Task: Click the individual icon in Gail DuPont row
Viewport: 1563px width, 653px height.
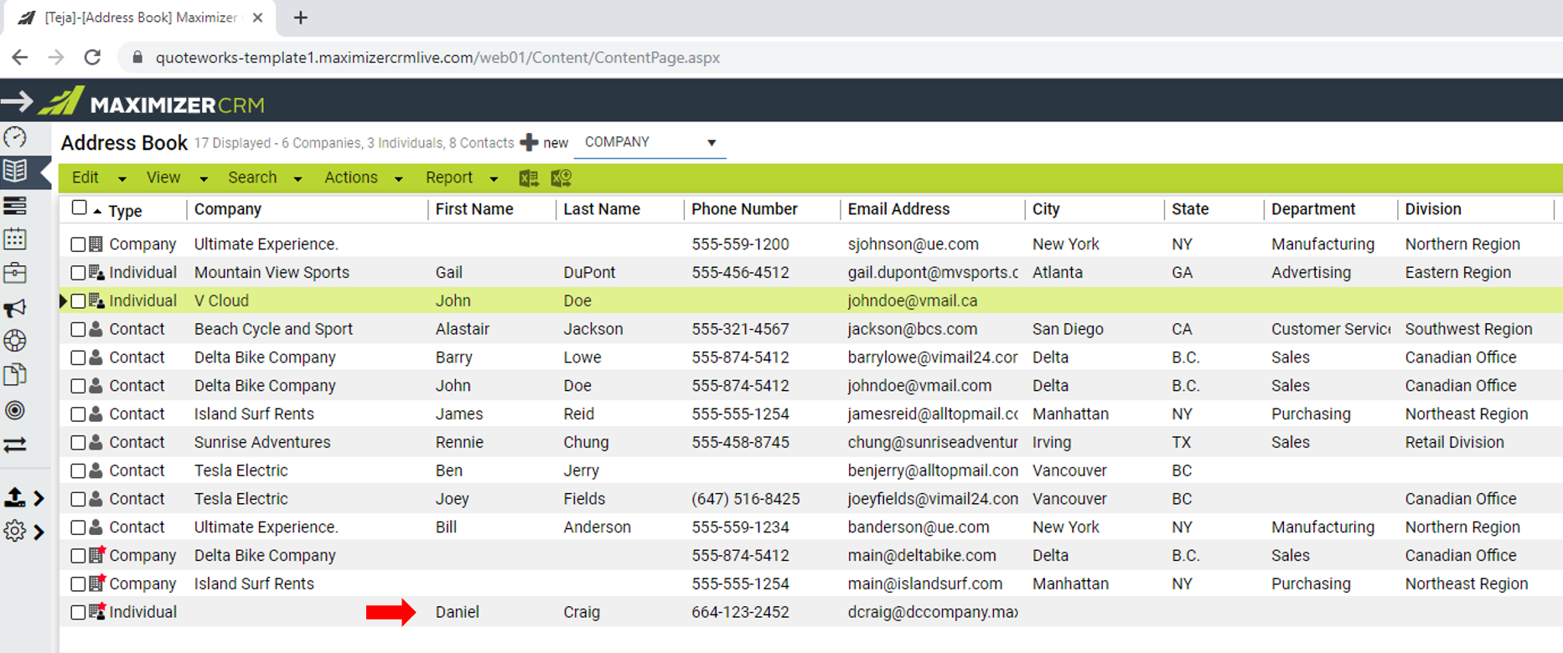Action: pyautogui.click(x=96, y=272)
